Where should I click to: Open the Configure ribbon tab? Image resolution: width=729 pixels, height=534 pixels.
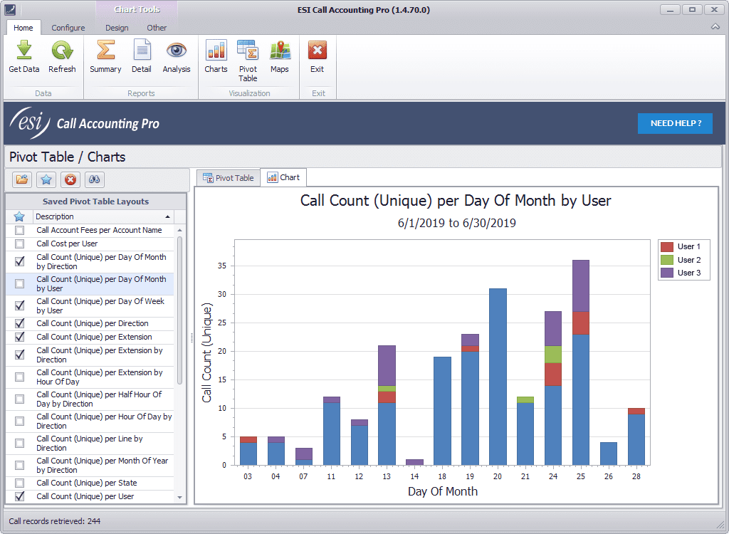pyautogui.click(x=68, y=28)
